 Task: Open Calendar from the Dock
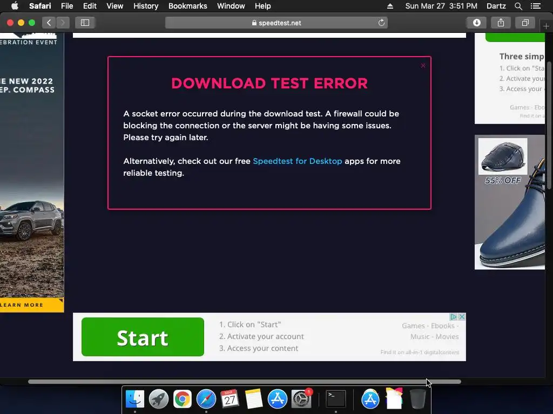point(230,399)
